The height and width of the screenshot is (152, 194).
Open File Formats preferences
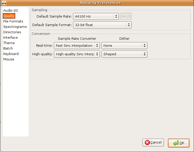[13, 21]
